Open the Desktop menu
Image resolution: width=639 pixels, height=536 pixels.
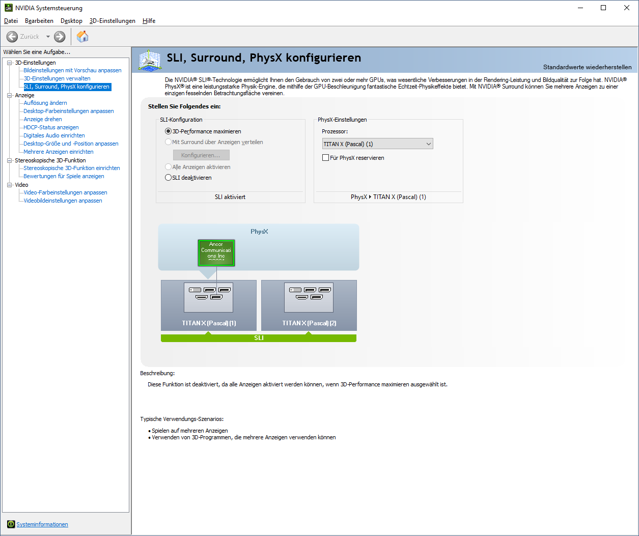click(71, 21)
